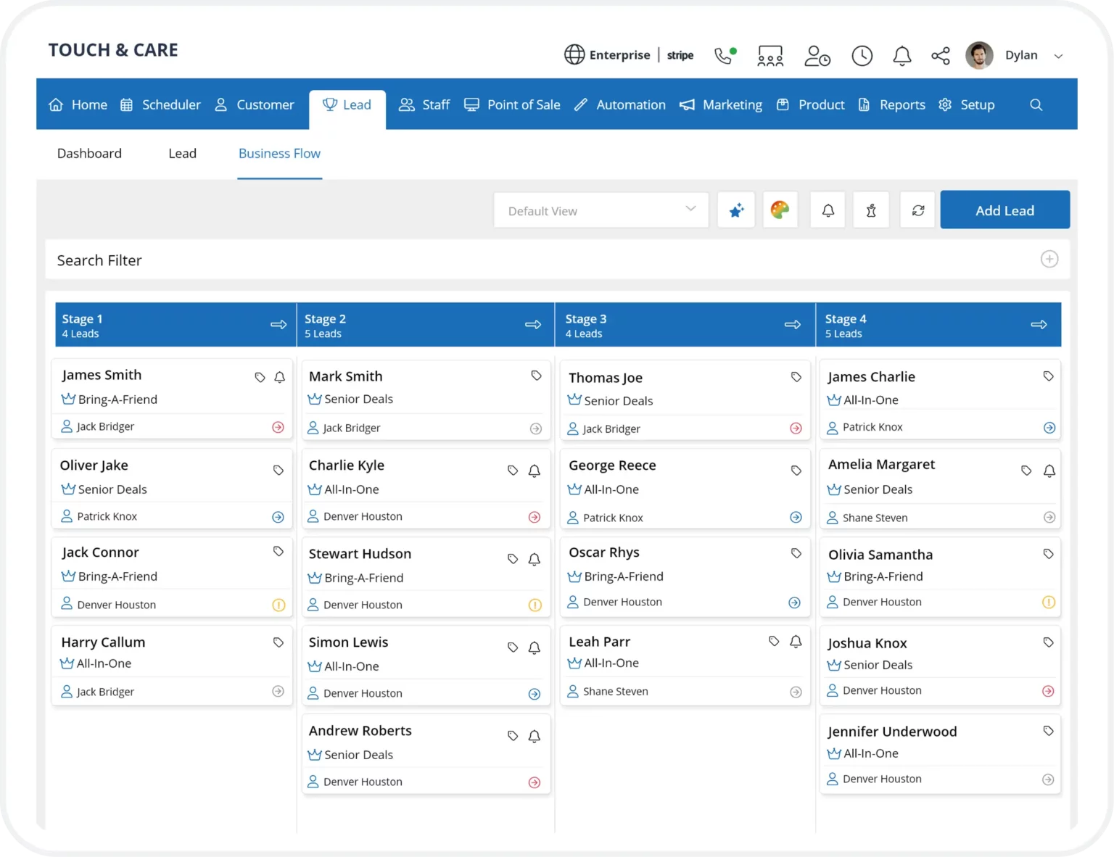Switch to the Dashboard sub-tab
Image resolution: width=1114 pixels, height=857 pixels.
coord(89,154)
